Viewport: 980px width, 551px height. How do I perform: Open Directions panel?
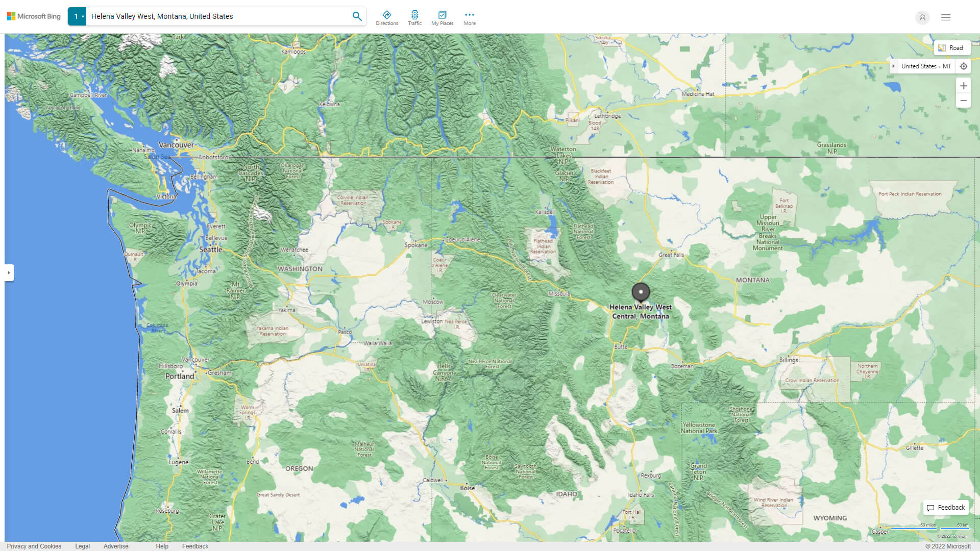[x=386, y=18]
